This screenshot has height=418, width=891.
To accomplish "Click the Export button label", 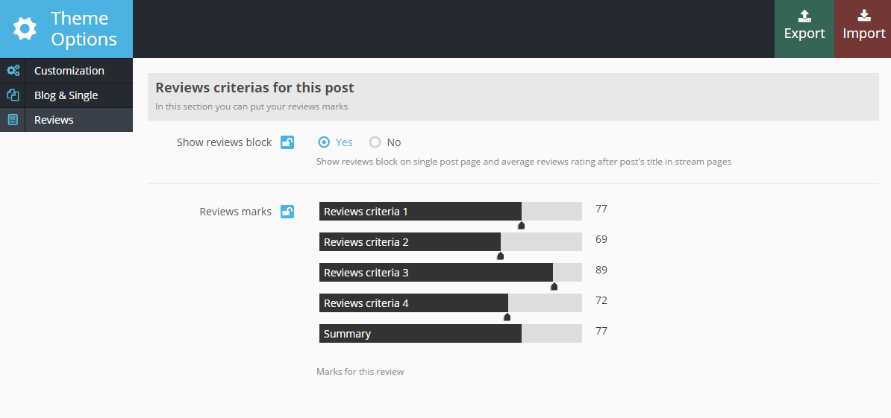I will pos(804,34).
